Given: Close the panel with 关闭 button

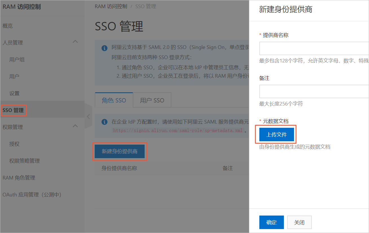Looking at the screenshot, I should click(x=299, y=222).
